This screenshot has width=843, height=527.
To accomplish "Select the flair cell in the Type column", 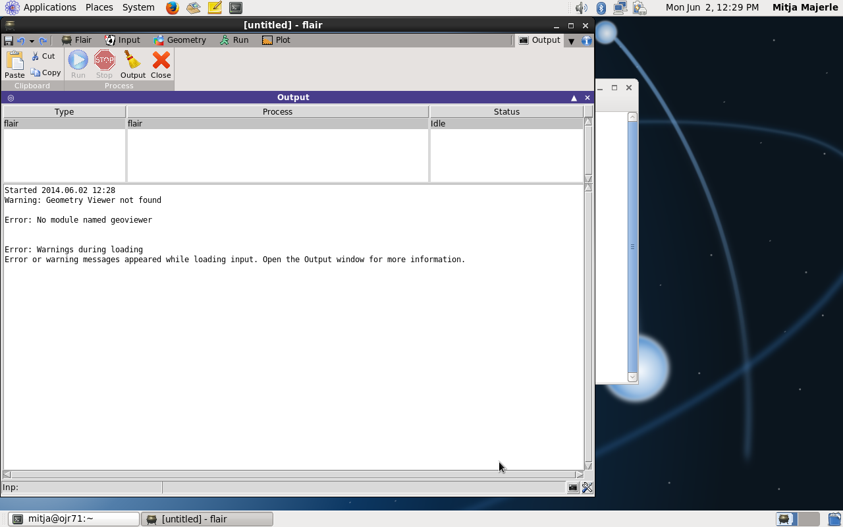I will pos(64,123).
